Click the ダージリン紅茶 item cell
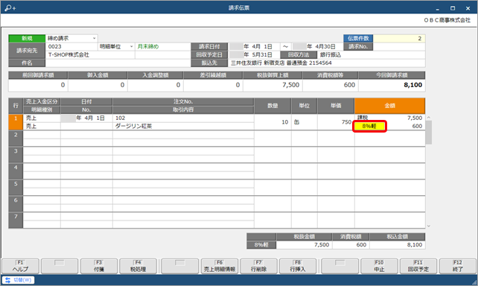Image resolution: width=478 pixels, height=286 pixels. tap(183, 126)
